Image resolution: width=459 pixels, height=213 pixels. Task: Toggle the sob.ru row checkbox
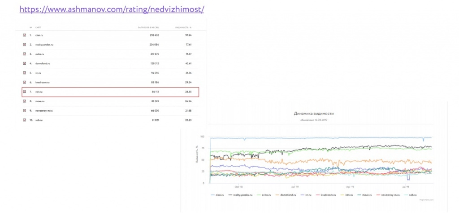point(25,120)
